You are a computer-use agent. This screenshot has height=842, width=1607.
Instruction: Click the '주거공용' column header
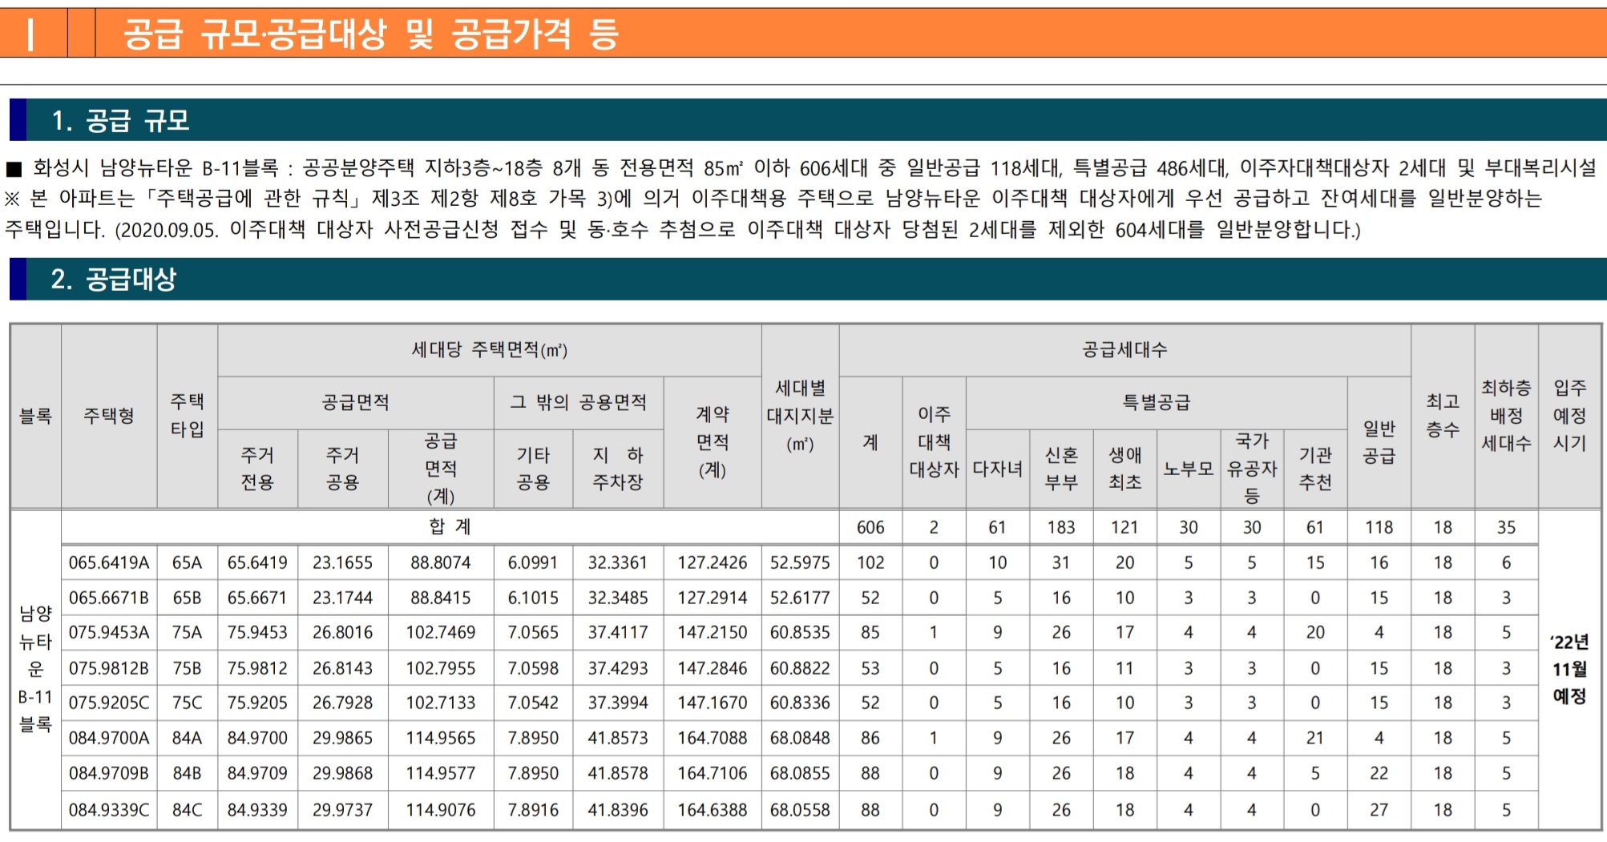pos(342,469)
